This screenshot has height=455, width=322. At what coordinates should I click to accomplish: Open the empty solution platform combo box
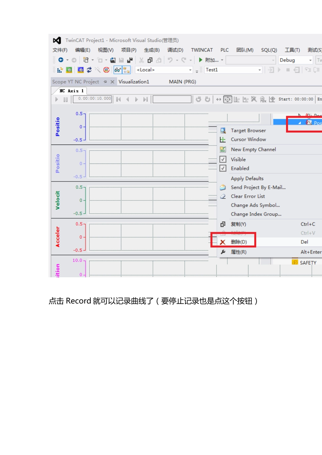pyautogui.click(x=251, y=60)
